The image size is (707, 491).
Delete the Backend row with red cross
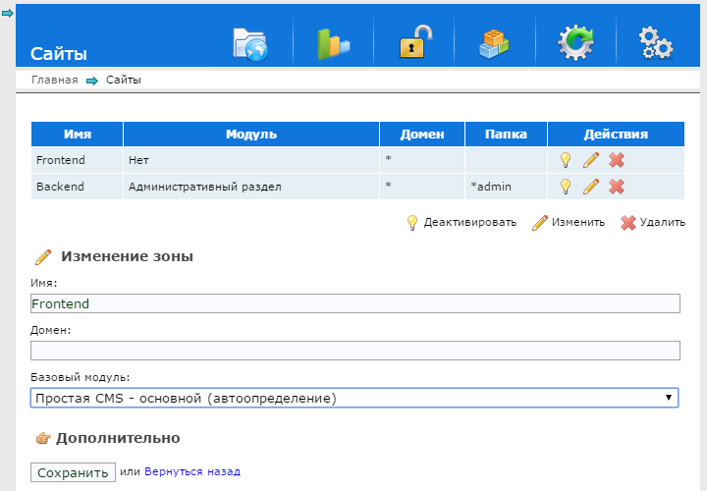tap(617, 187)
